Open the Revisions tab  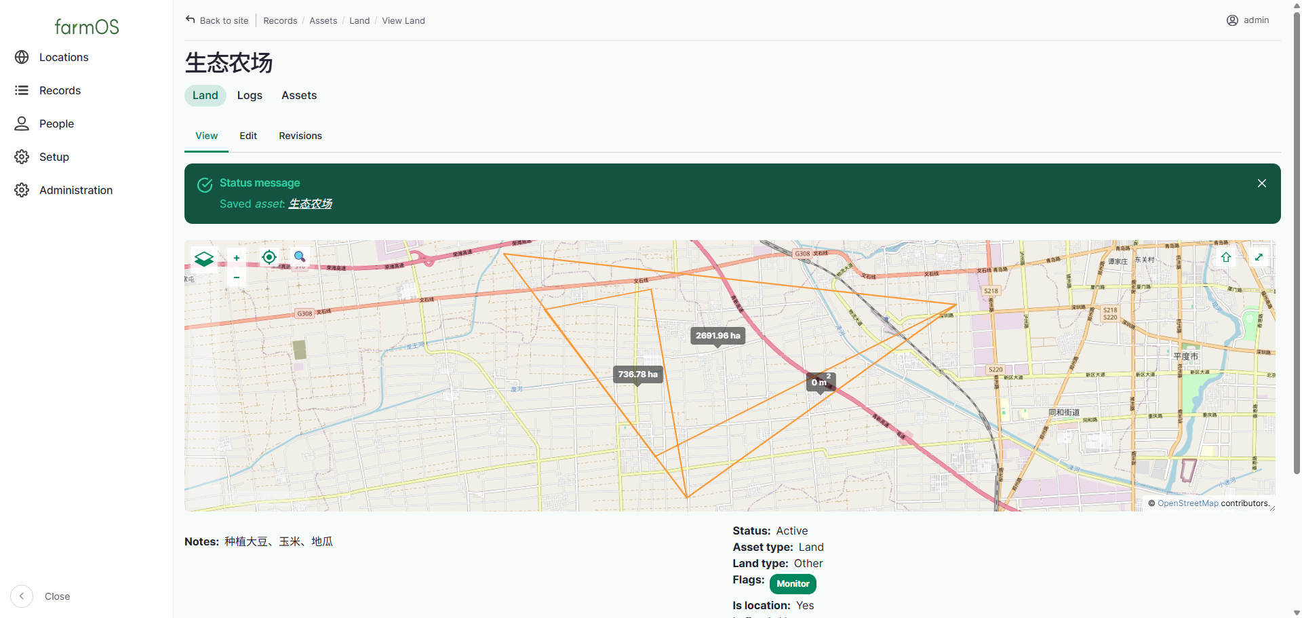(x=300, y=136)
